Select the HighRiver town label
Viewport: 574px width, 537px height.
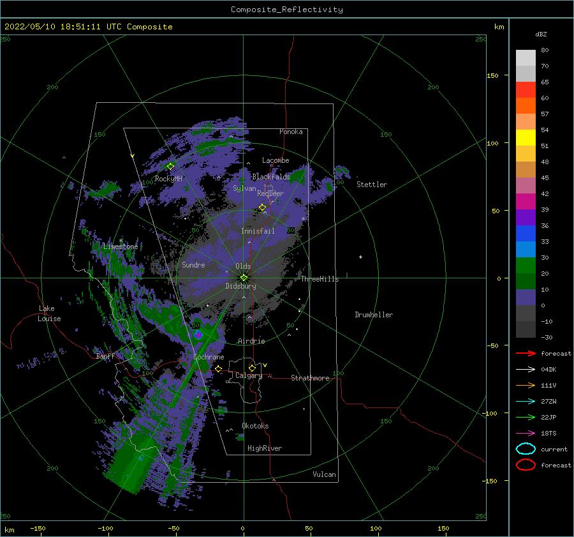tap(265, 448)
